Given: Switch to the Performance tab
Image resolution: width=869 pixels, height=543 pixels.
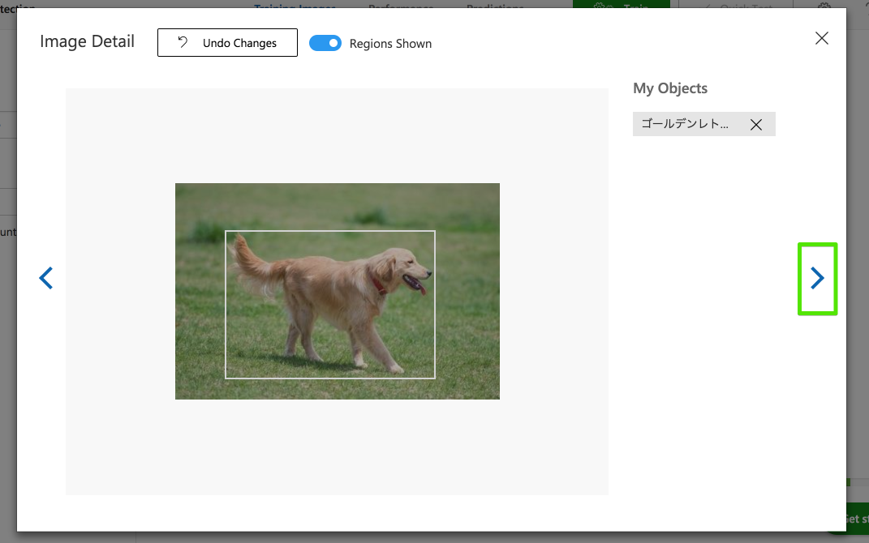Looking at the screenshot, I should [400, 6].
